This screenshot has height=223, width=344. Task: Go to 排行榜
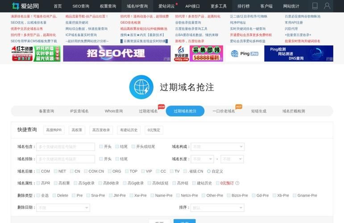coord(244,6)
